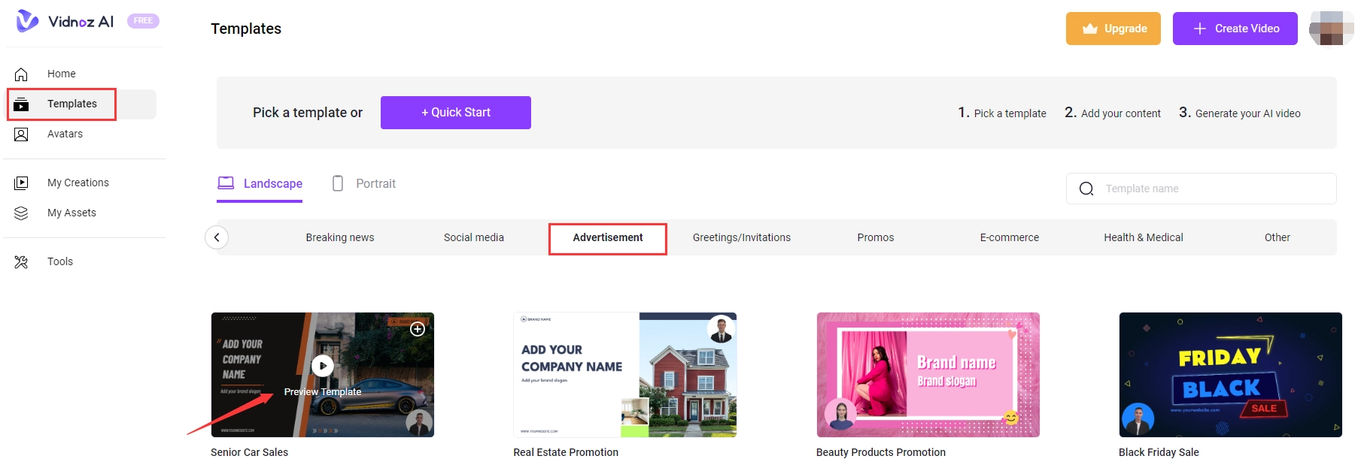Click the Upgrade button

1113,29
